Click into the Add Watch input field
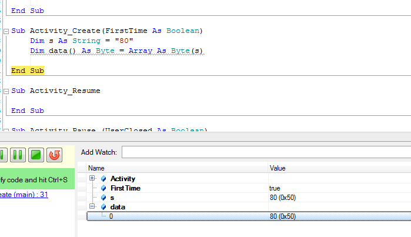Viewport: 411px width, 237px height. tap(266, 152)
